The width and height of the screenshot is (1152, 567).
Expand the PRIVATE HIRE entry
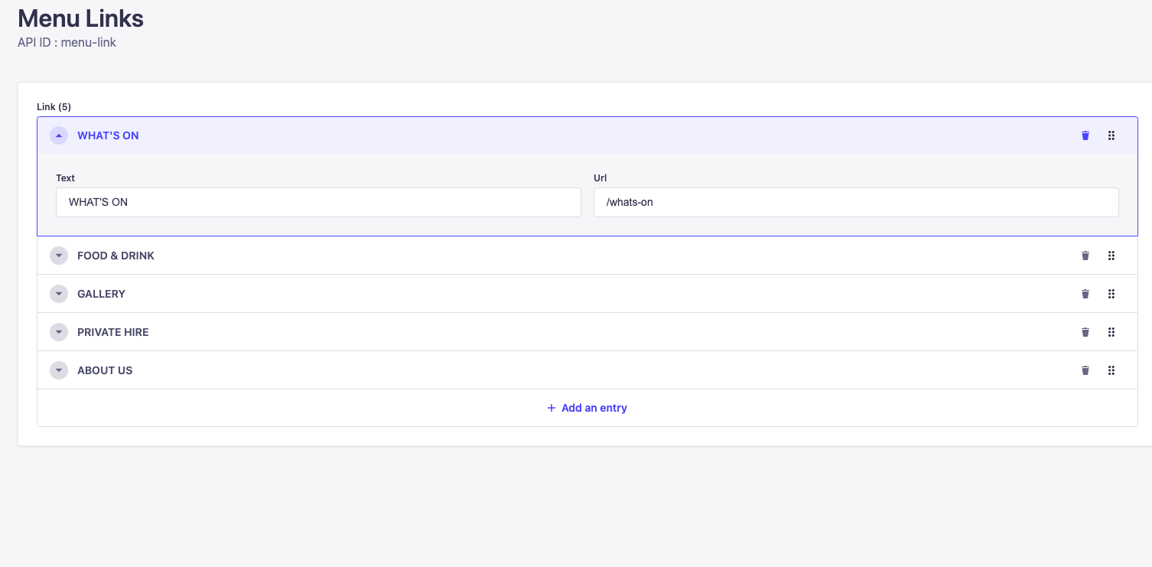[x=59, y=332]
